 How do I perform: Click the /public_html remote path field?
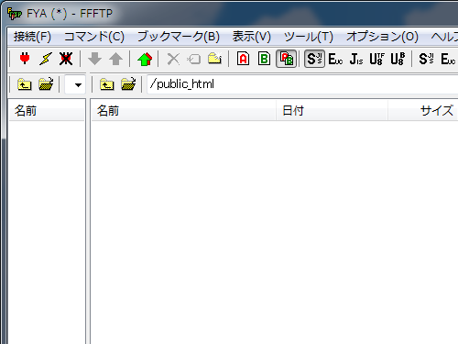point(302,84)
